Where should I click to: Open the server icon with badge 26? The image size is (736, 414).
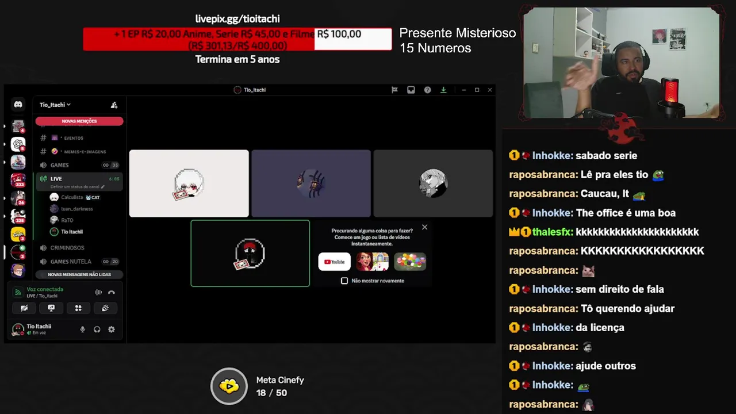tap(18, 198)
